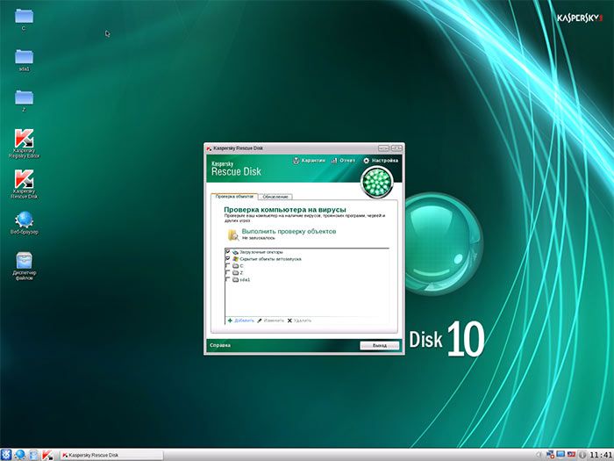The image size is (614, 461).
Task: Select the Проверка объектов tab
Action: click(234, 196)
